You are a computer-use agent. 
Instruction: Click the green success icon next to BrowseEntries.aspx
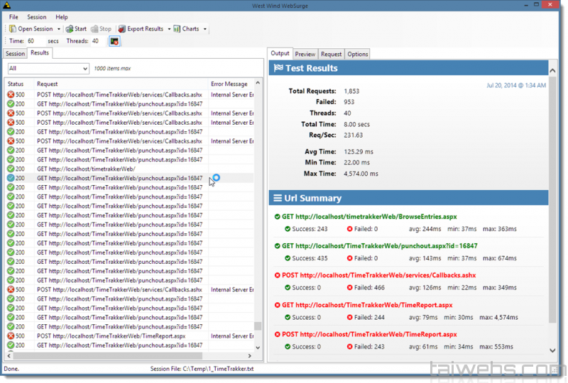(x=277, y=216)
